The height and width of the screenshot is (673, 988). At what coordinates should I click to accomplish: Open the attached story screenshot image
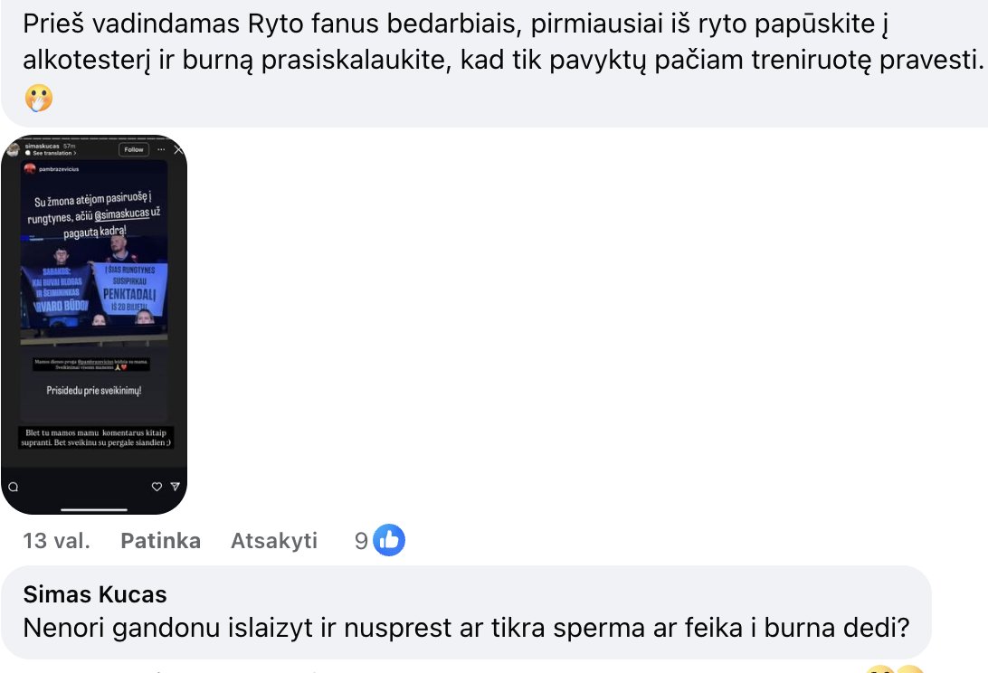click(94, 325)
